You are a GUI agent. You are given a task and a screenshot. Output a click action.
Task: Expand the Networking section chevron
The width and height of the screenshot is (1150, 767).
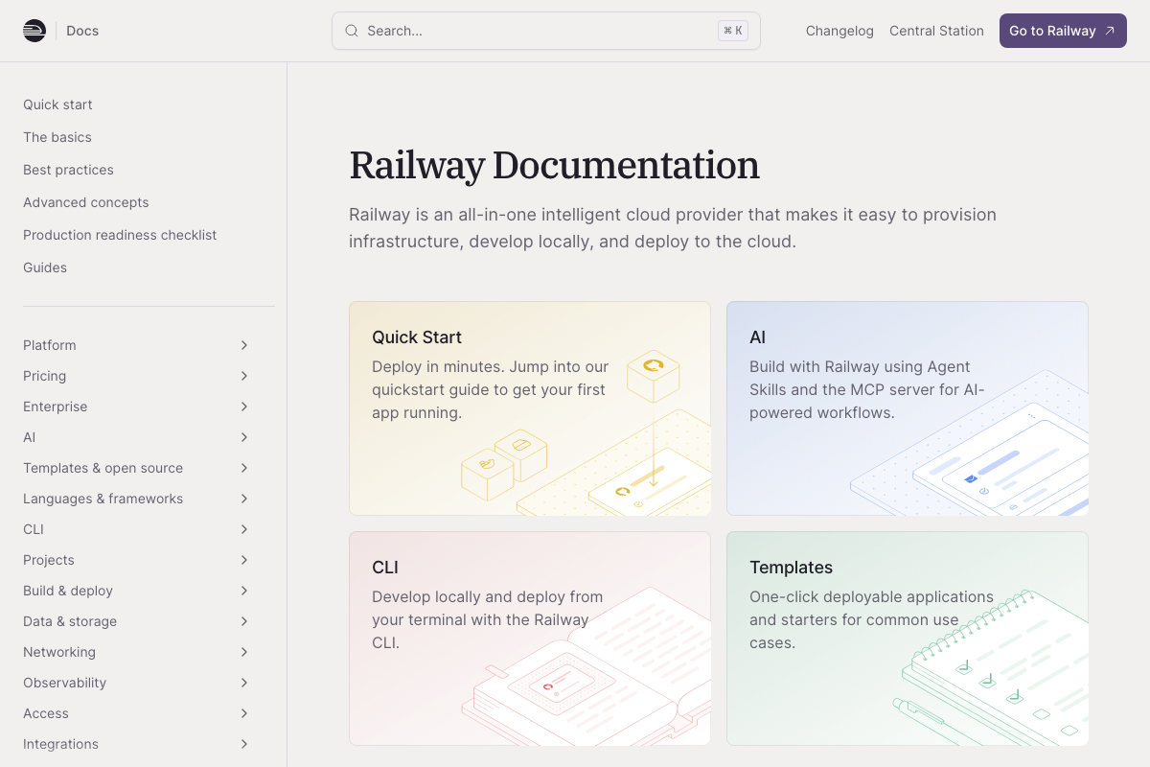244,652
